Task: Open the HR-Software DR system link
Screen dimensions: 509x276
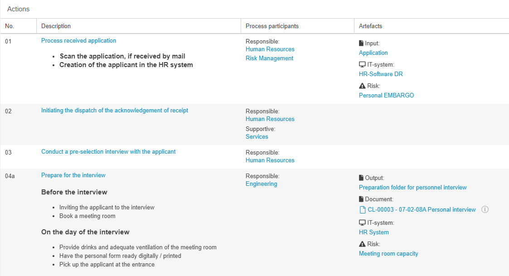Action: click(381, 74)
